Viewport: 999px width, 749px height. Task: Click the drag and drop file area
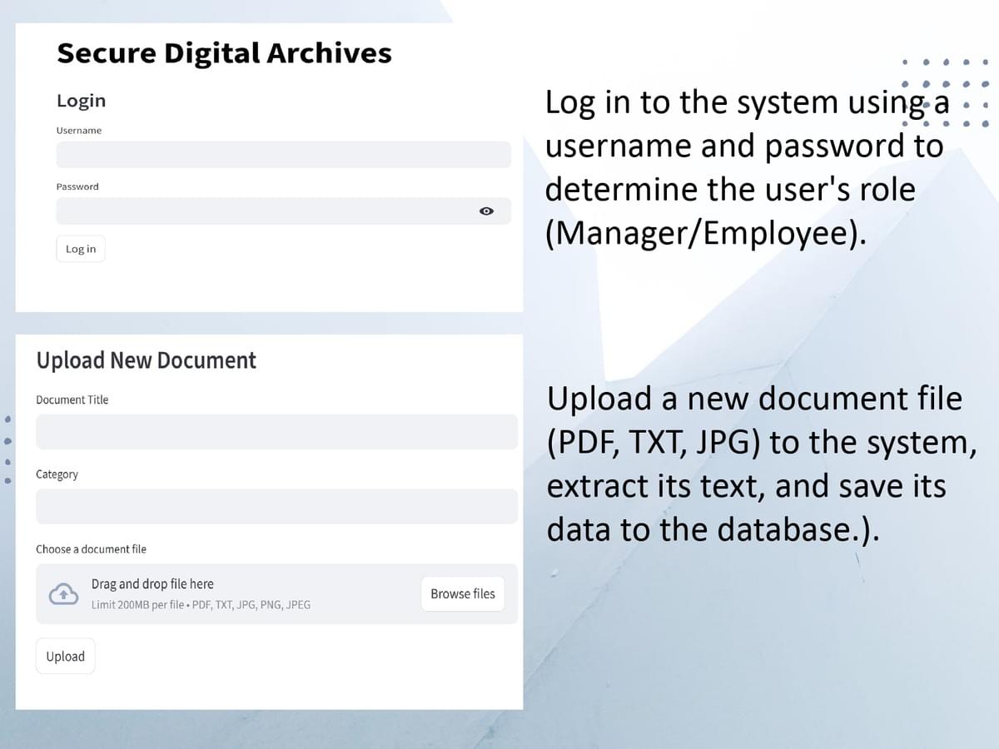click(276, 594)
